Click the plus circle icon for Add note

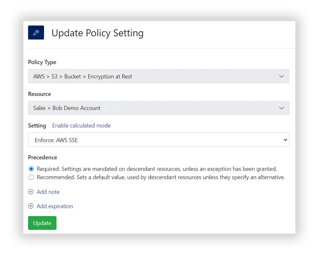pos(31,192)
